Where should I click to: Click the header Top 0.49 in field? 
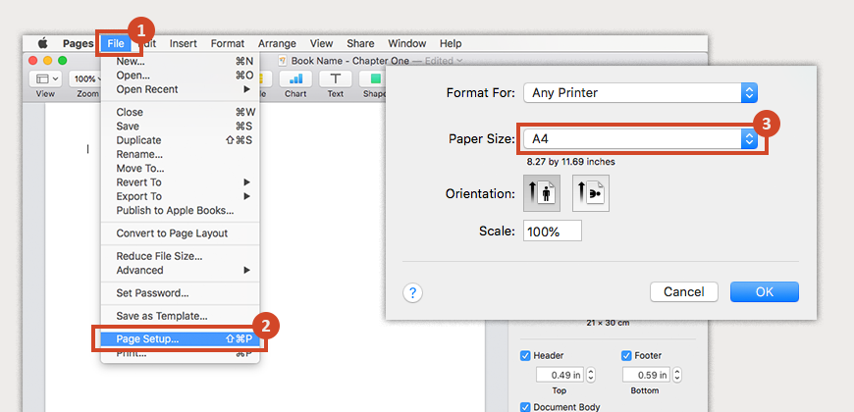click(560, 375)
